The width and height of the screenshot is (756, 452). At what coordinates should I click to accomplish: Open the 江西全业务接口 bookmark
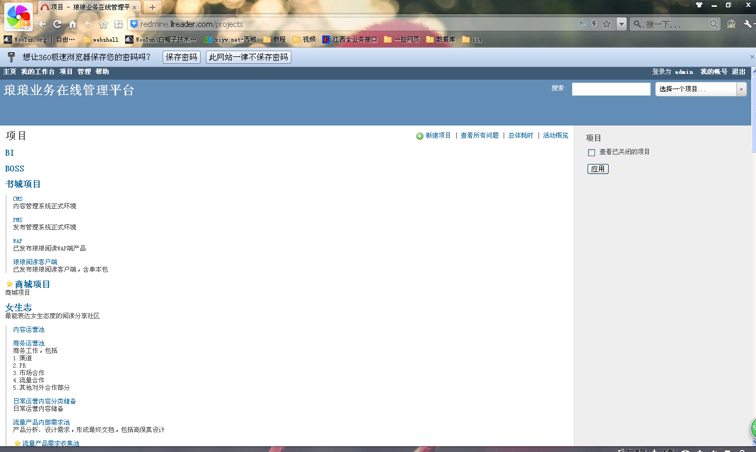coord(349,40)
